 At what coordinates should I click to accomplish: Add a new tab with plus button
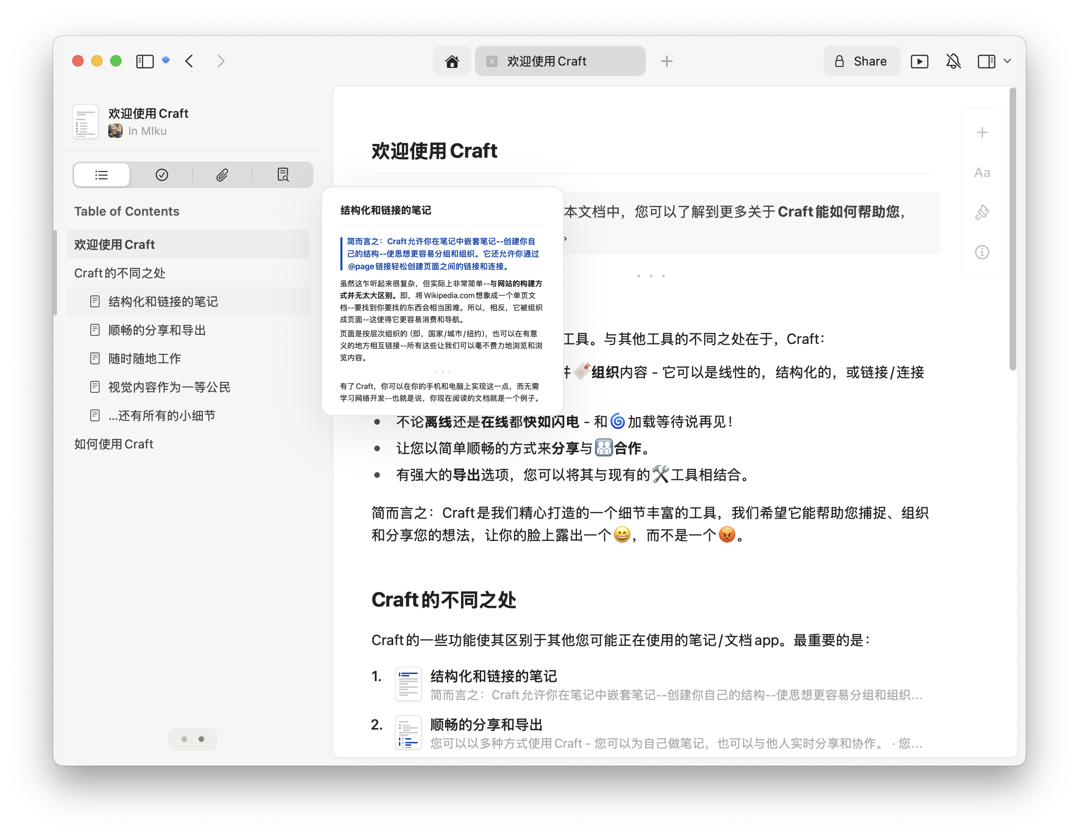666,61
